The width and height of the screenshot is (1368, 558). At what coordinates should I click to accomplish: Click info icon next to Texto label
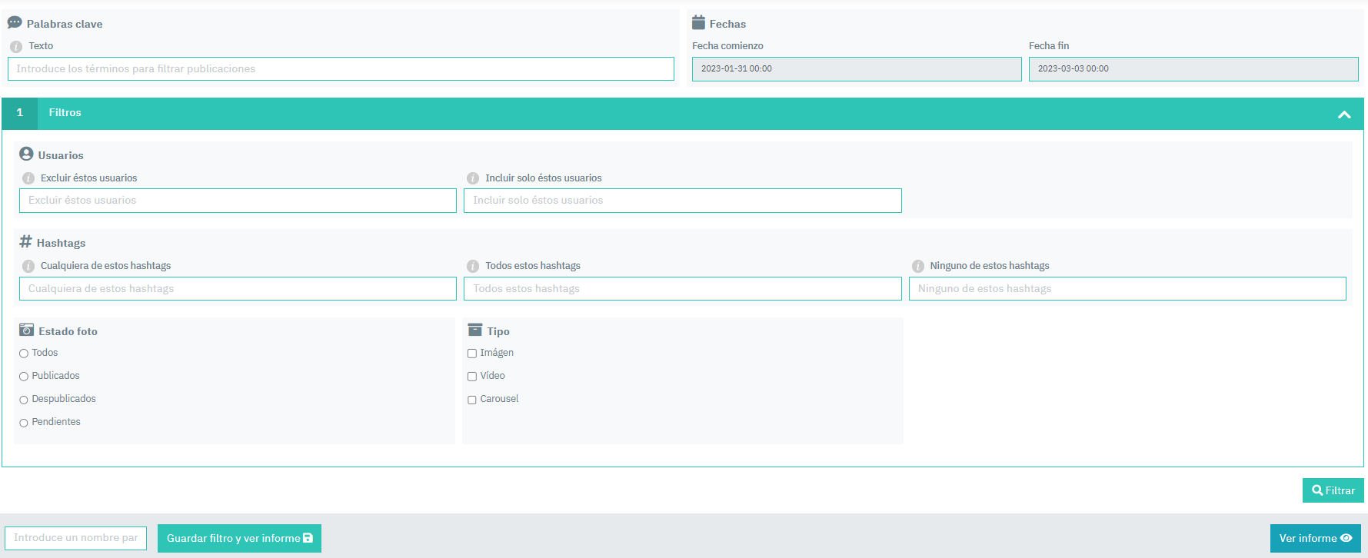coord(16,47)
